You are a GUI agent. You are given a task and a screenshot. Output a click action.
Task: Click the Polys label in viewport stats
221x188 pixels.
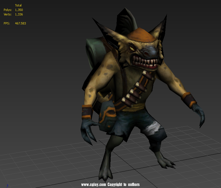[8, 10]
